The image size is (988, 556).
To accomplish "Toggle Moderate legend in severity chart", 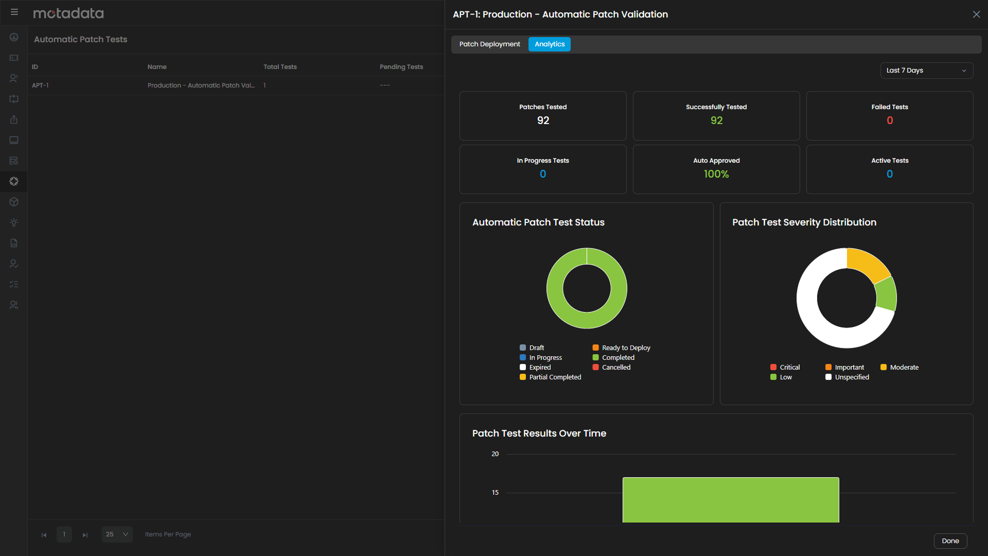I will click(903, 368).
